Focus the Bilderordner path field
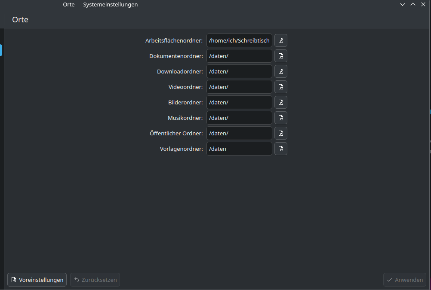Image resolution: width=431 pixels, height=290 pixels. pyautogui.click(x=239, y=102)
